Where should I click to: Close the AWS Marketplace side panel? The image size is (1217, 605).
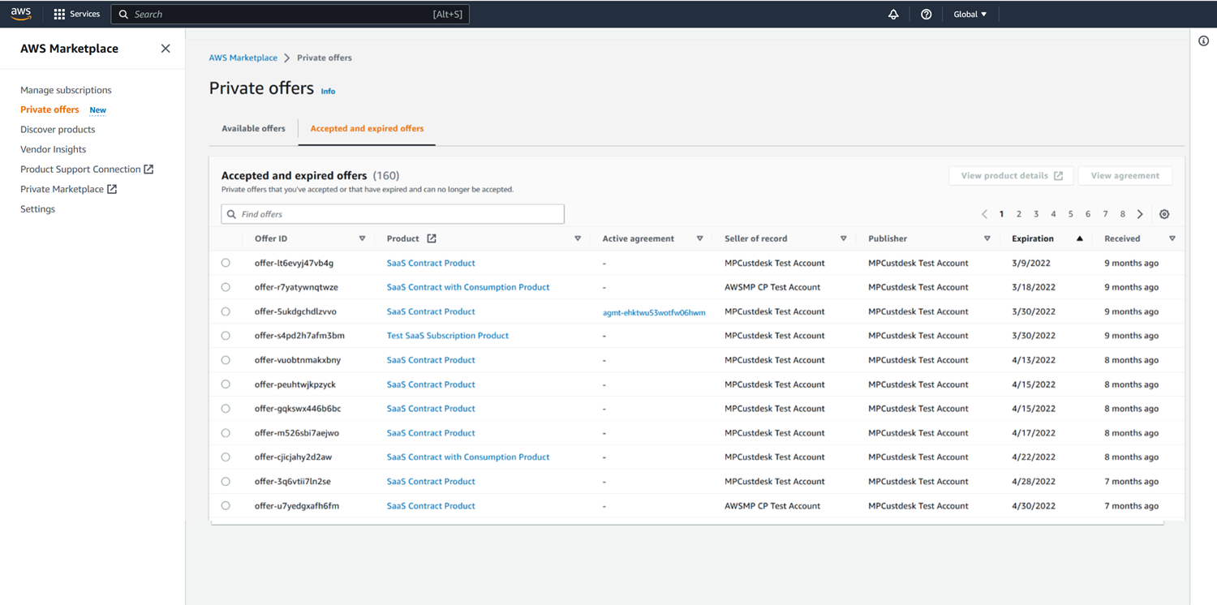[166, 49]
